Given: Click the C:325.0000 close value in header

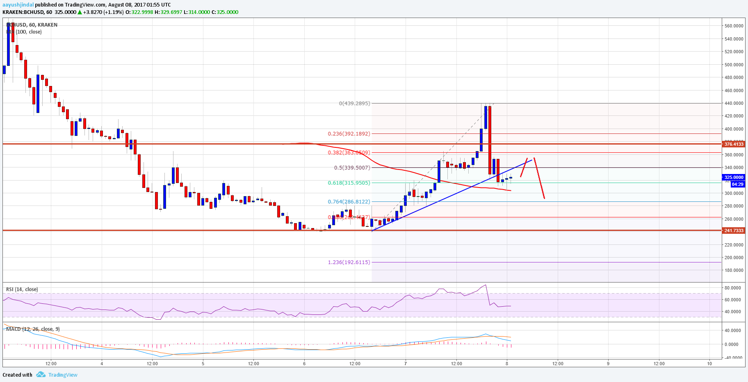Looking at the screenshot, I should point(225,12).
